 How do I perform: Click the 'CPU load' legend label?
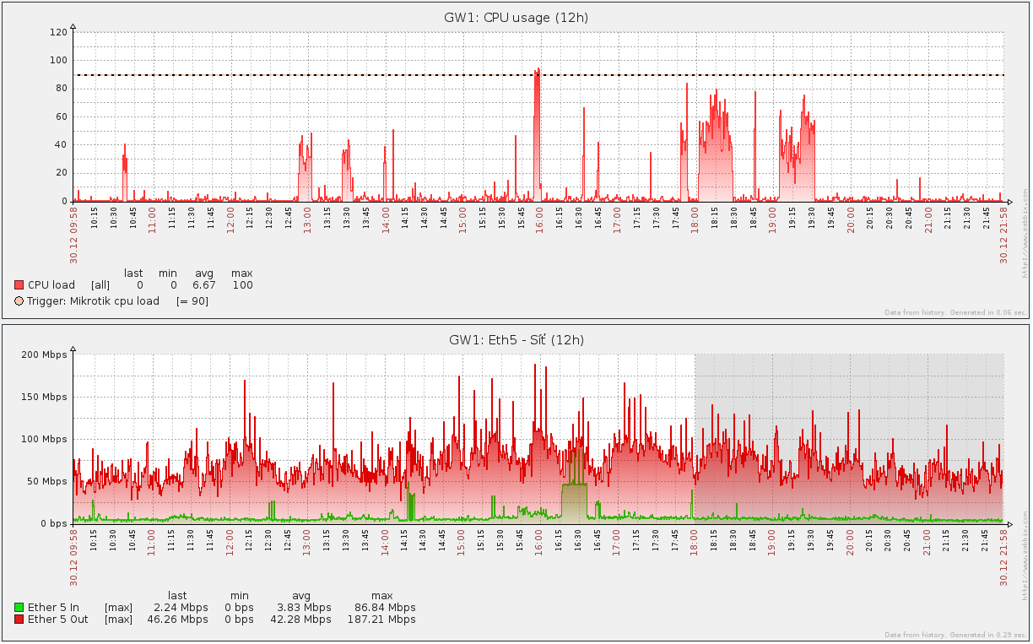[x=51, y=285]
